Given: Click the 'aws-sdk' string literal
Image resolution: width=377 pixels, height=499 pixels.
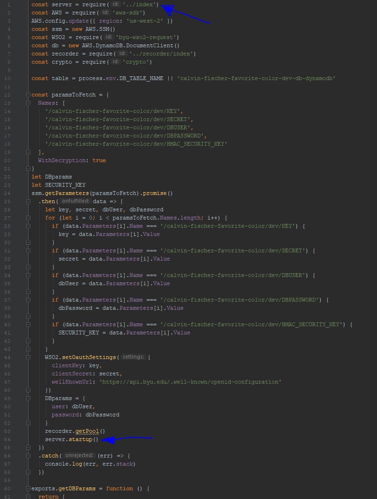Looking at the screenshot, I should click(128, 13).
